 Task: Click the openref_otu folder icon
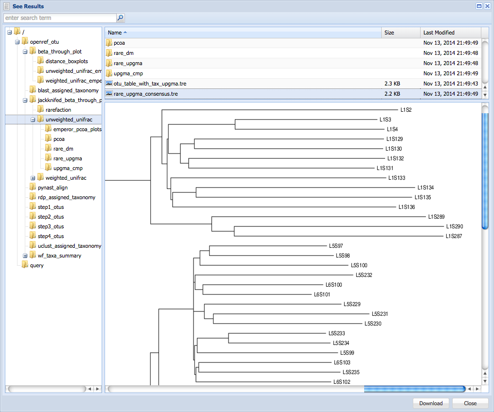click(25, 41)
